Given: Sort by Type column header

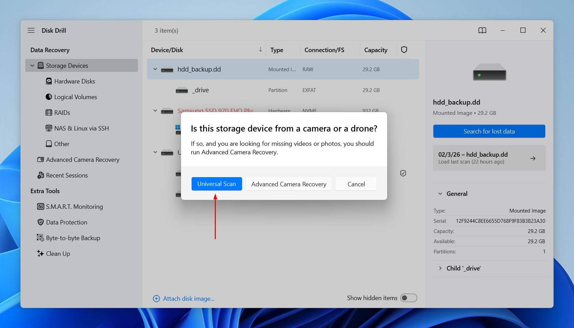Looking at the screenshot, I should pyautogui.click(x=277, y=50).
